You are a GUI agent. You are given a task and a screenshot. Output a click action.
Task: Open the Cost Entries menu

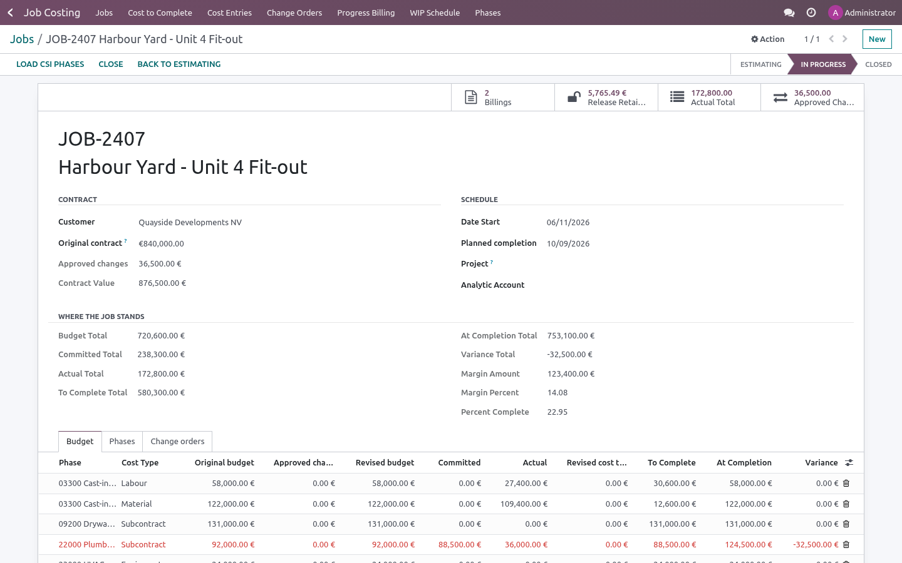pos(229,13)
